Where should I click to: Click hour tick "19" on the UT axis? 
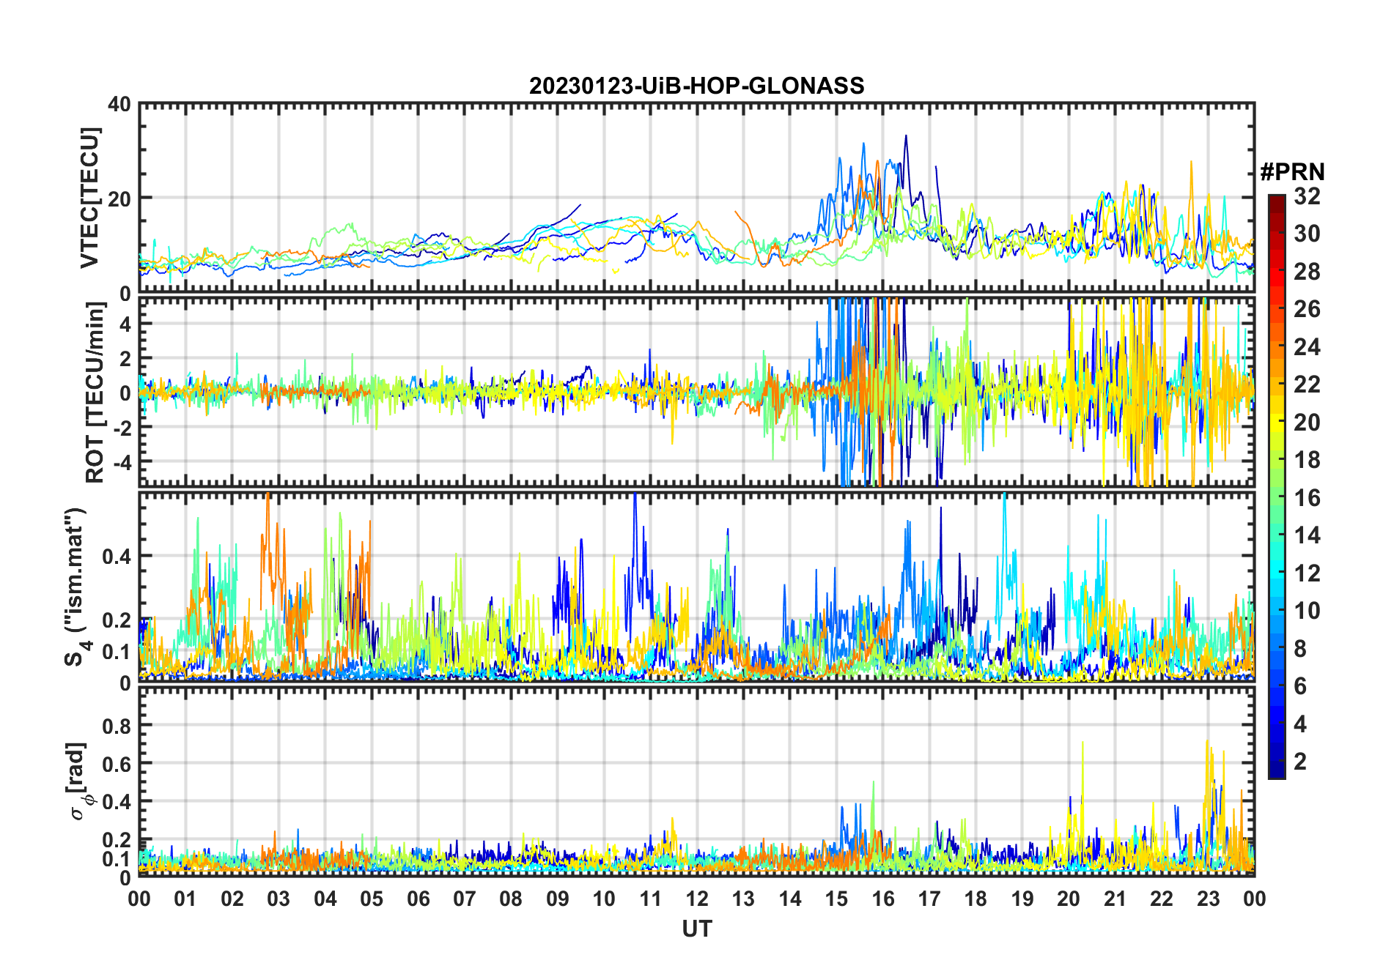tap(1022, 899)
